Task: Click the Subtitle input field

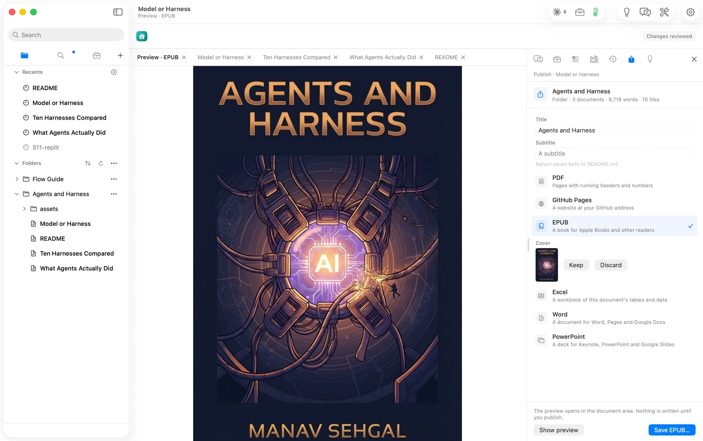Action: [x=614, y=154]
